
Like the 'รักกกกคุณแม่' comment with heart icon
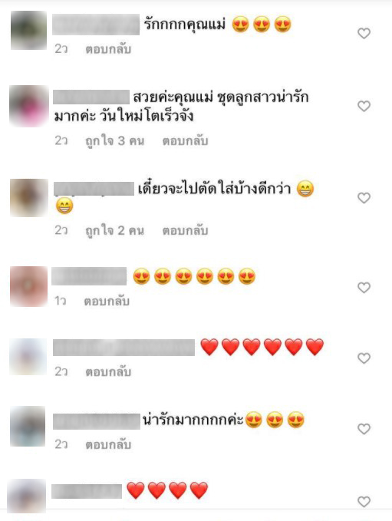point(364,33)
